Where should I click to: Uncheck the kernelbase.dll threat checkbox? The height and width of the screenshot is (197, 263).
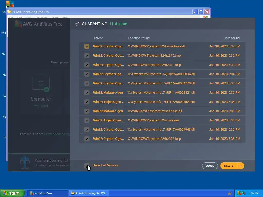pyautogui.click(x=87, y=46)
